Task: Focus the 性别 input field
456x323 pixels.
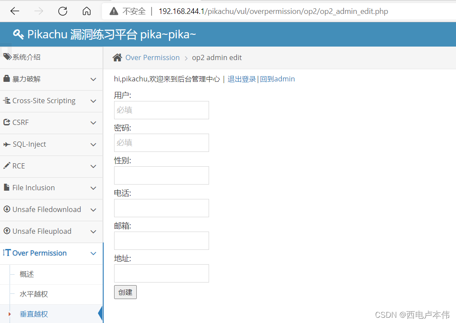Action: [x=162, y=175]
